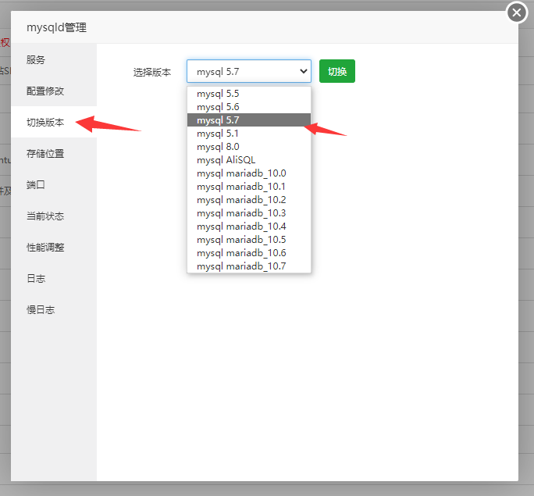Open the 服务 tab
Viewport: 534px width, 496px height.
click(x=54, y=59)
